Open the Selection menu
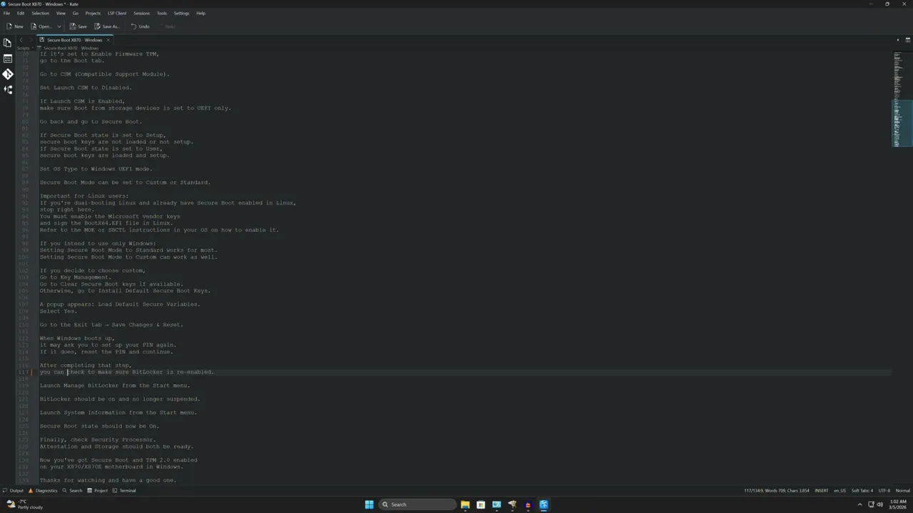This screenshot has height=513, width=913. click(x=41, y=13)
